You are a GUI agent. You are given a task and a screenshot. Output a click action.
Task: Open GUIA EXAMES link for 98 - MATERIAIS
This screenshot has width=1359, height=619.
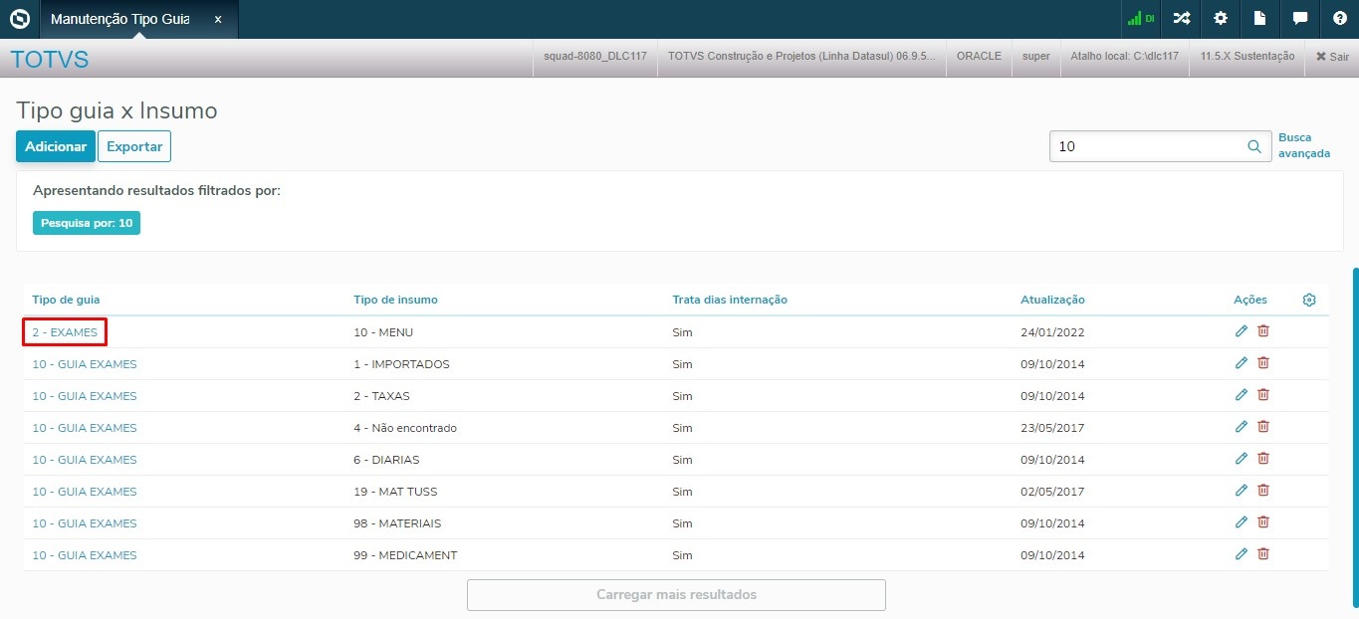click(x=85, y=523)
